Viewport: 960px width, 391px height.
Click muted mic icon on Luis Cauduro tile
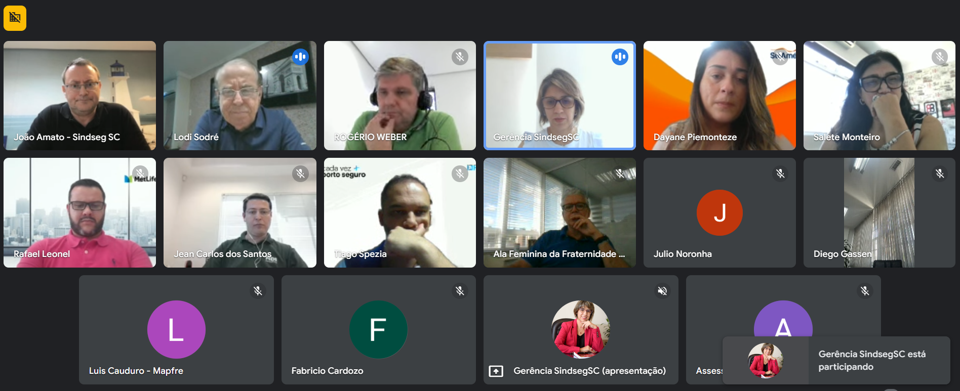pos(258,291)
